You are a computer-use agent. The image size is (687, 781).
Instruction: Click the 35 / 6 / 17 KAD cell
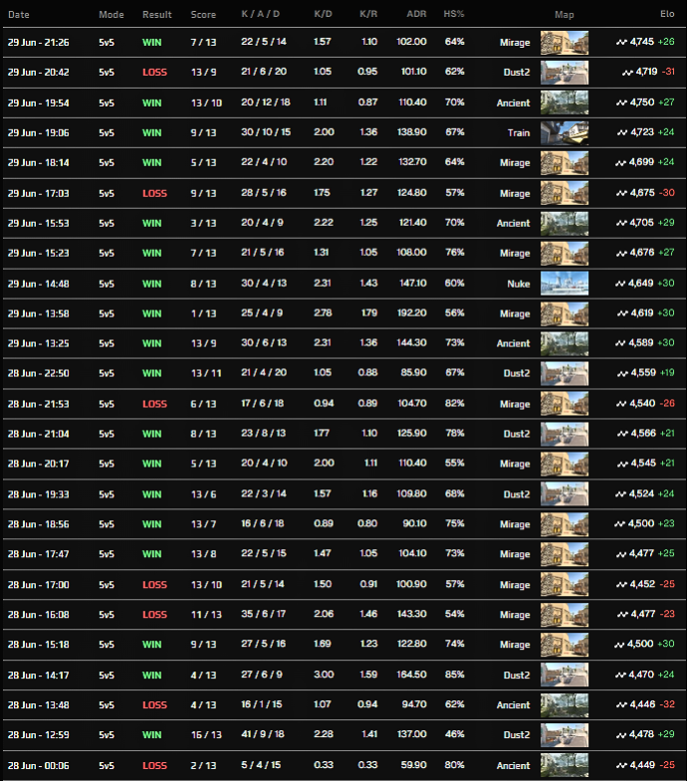coord(263,614)
